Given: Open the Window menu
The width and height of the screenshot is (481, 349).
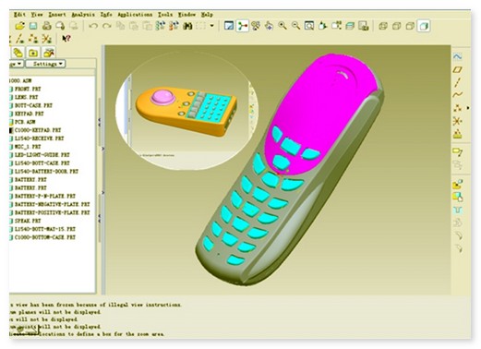Looking at the screenshot, I should coord(187,15).
